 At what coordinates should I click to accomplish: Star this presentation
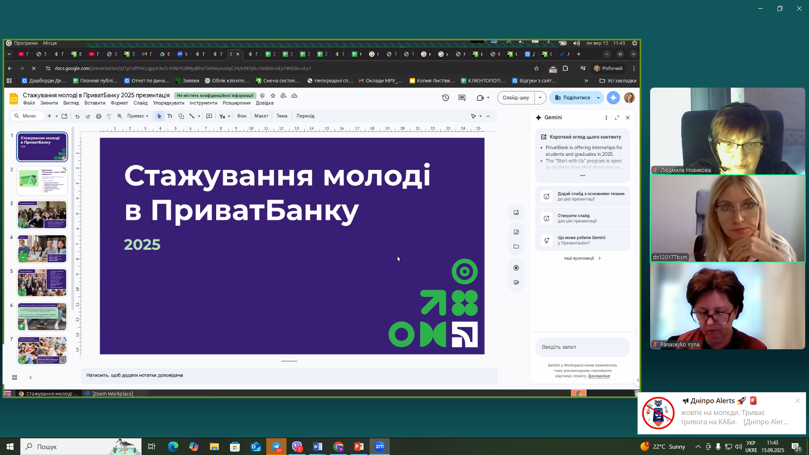pos(273,96)
